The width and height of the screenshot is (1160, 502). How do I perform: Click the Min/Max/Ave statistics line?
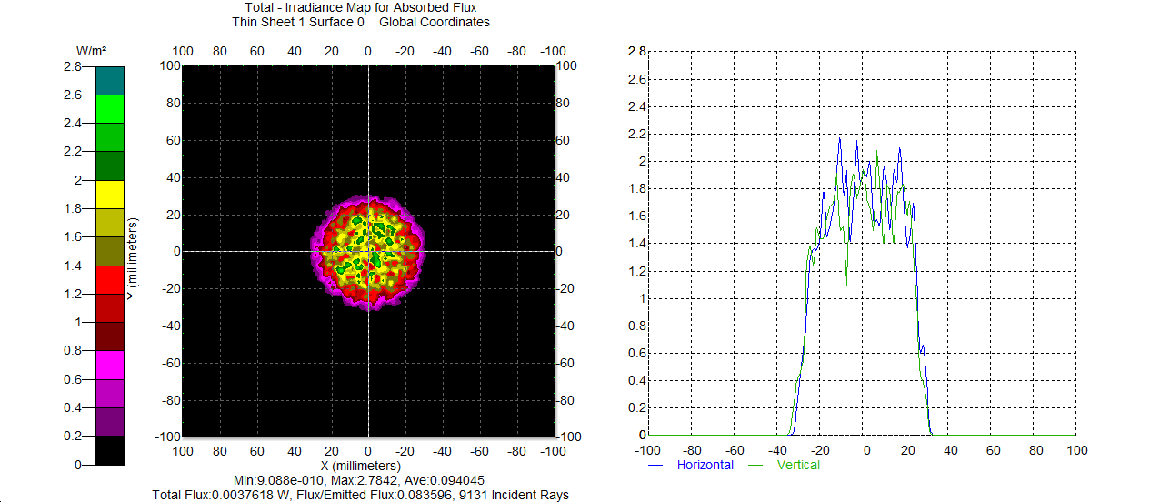tap(367, 480)
